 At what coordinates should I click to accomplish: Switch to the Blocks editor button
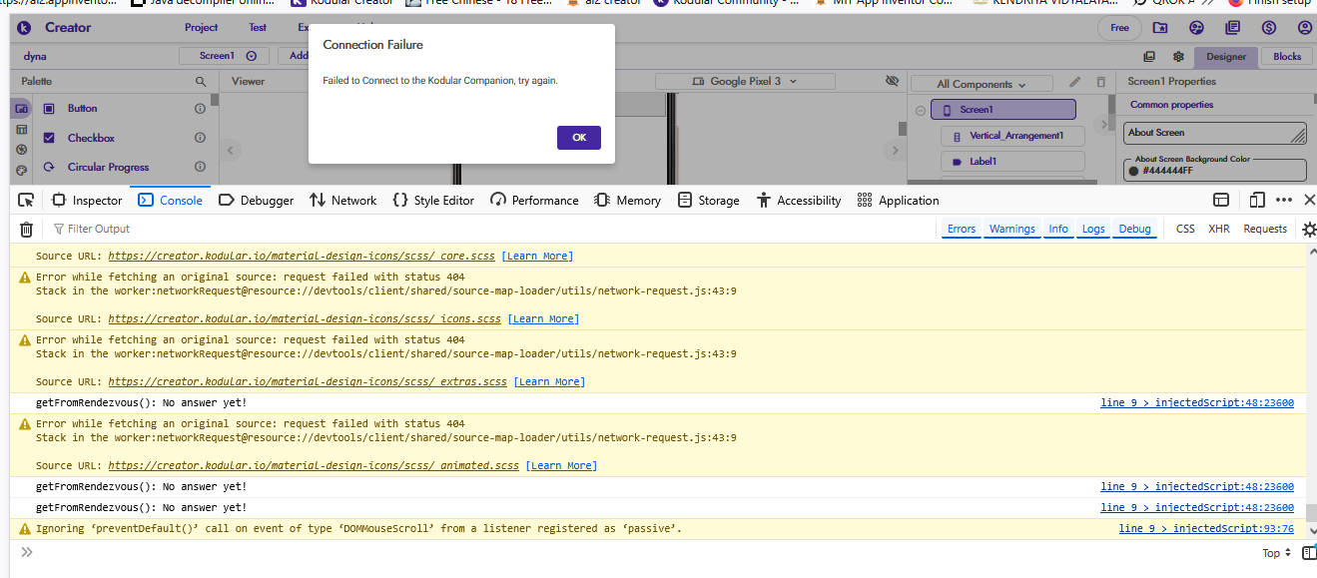1287,57
